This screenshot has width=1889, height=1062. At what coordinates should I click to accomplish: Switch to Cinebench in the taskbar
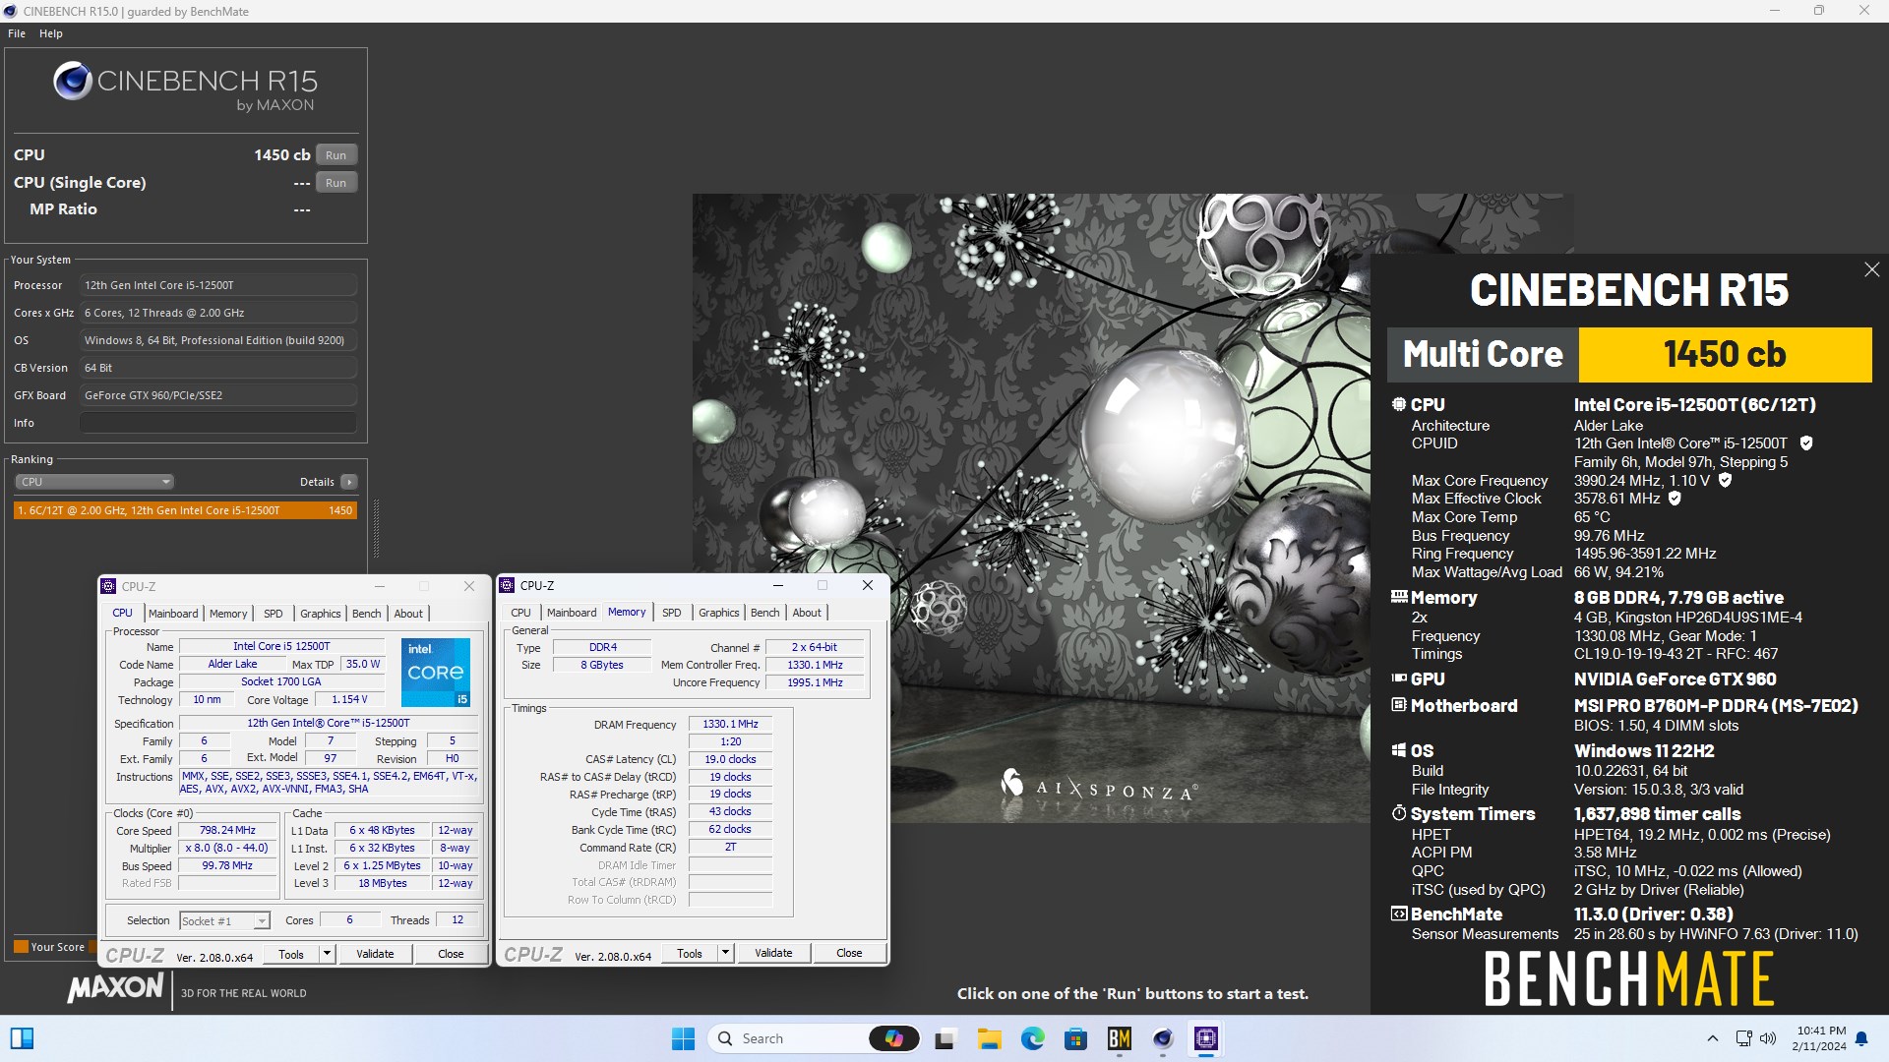coord(1163,1038)
